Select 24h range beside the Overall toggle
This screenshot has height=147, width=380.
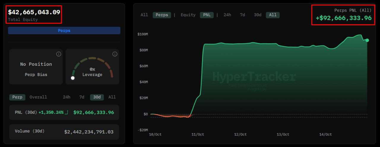(x=66, y=97)
